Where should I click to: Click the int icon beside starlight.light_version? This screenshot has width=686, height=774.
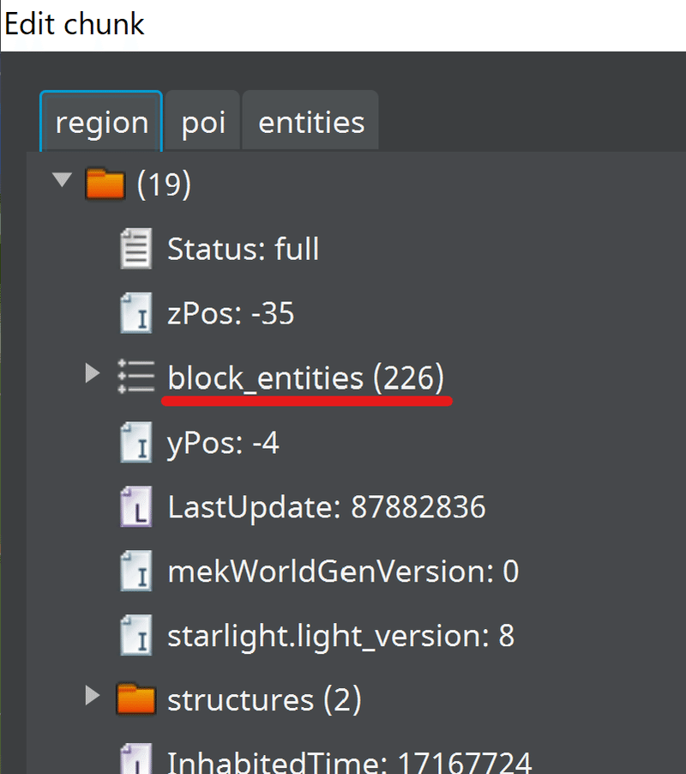(x=137, y=635)
